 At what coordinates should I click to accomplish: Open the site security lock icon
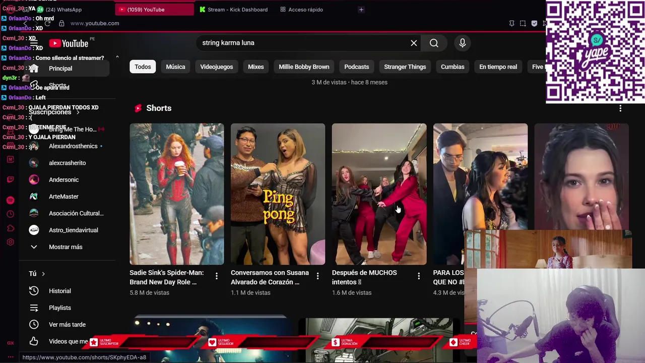(x=61, y=23)
